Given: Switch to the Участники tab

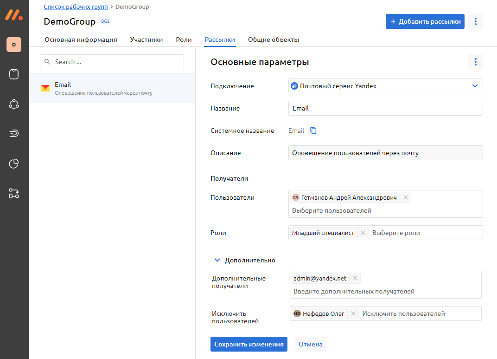Looking at the screenshot, I should (x=147, y=39).
